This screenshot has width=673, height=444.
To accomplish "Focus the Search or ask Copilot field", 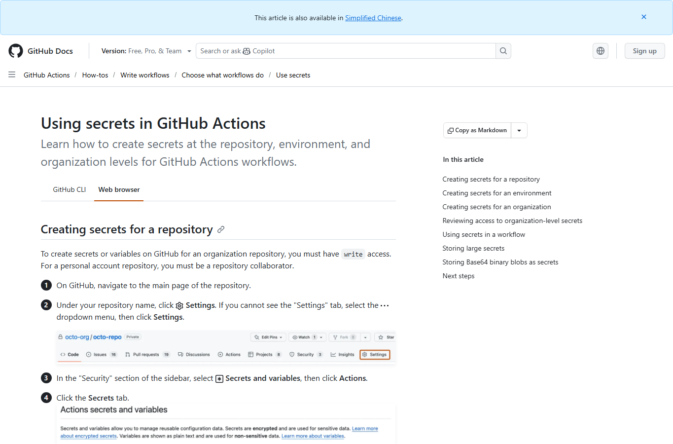I will [346, 51].
